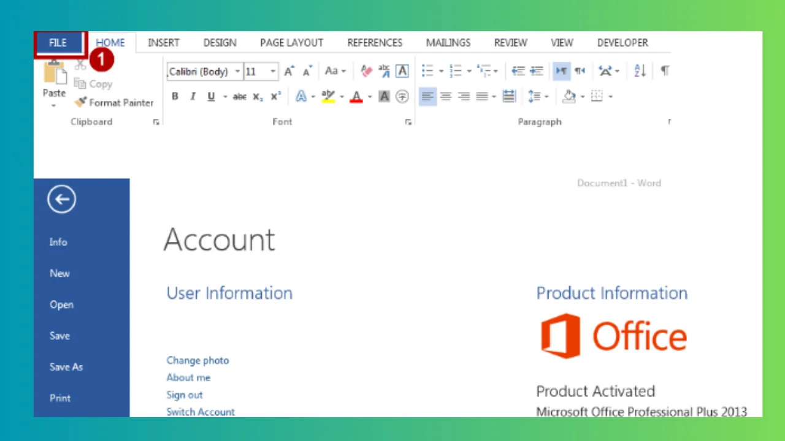Viewport: 785px width, 441px height.
Task: Click the Asian Layout icon
Action: (x=606, y=71)
